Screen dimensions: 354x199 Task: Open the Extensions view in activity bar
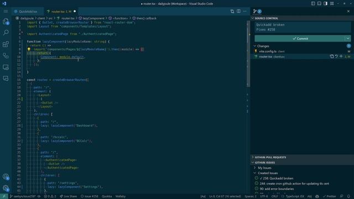[x=6, y=44]
